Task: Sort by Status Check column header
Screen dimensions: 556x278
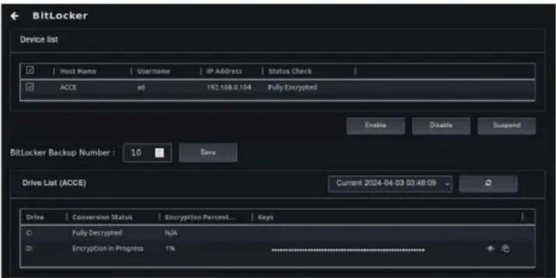Action: 290,71
